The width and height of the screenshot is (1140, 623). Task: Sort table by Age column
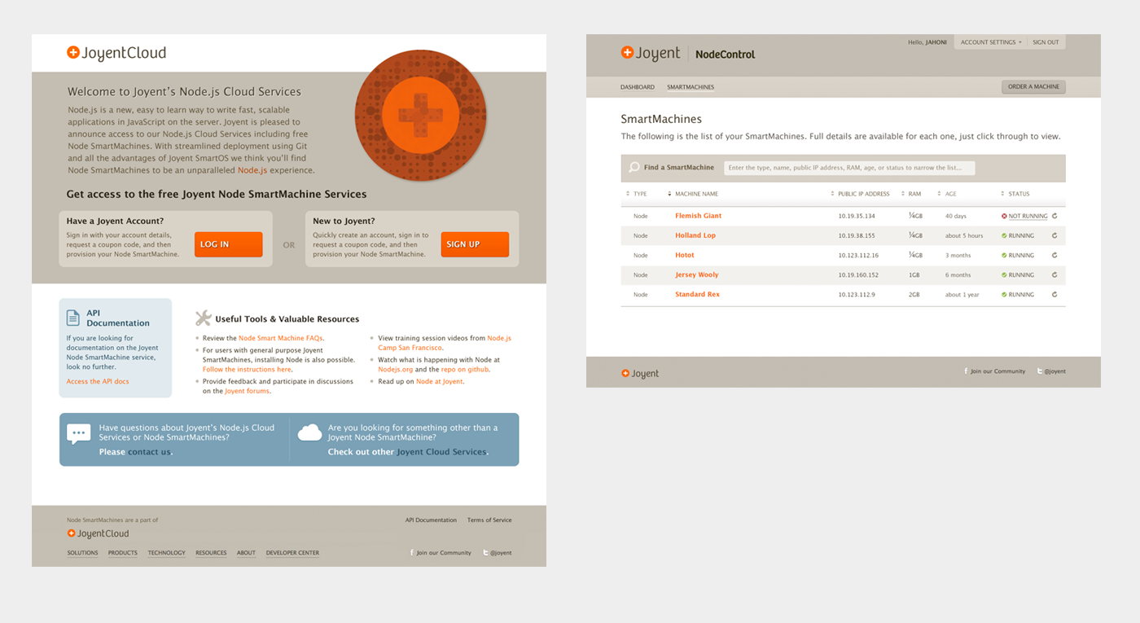tap(947, 194)
